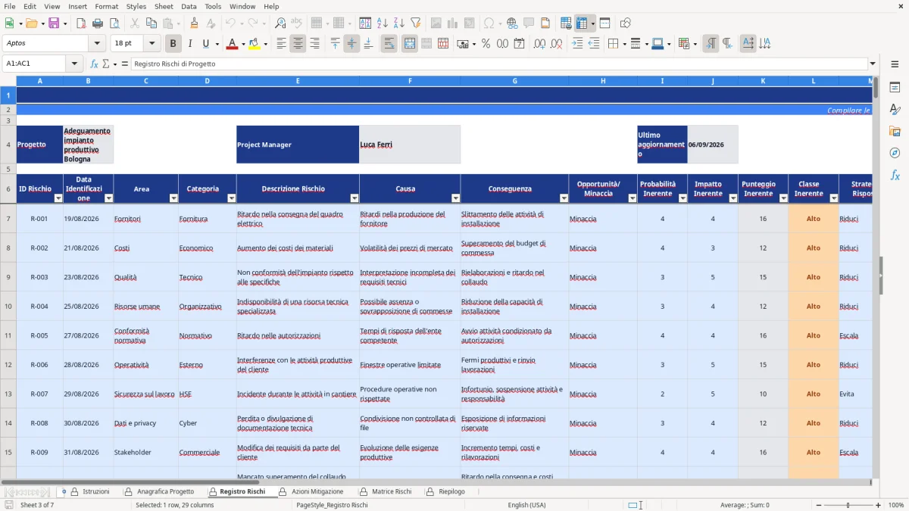Open the Borders dropdown arrow
Screen dimensions: 909x511
pos(623,44)
